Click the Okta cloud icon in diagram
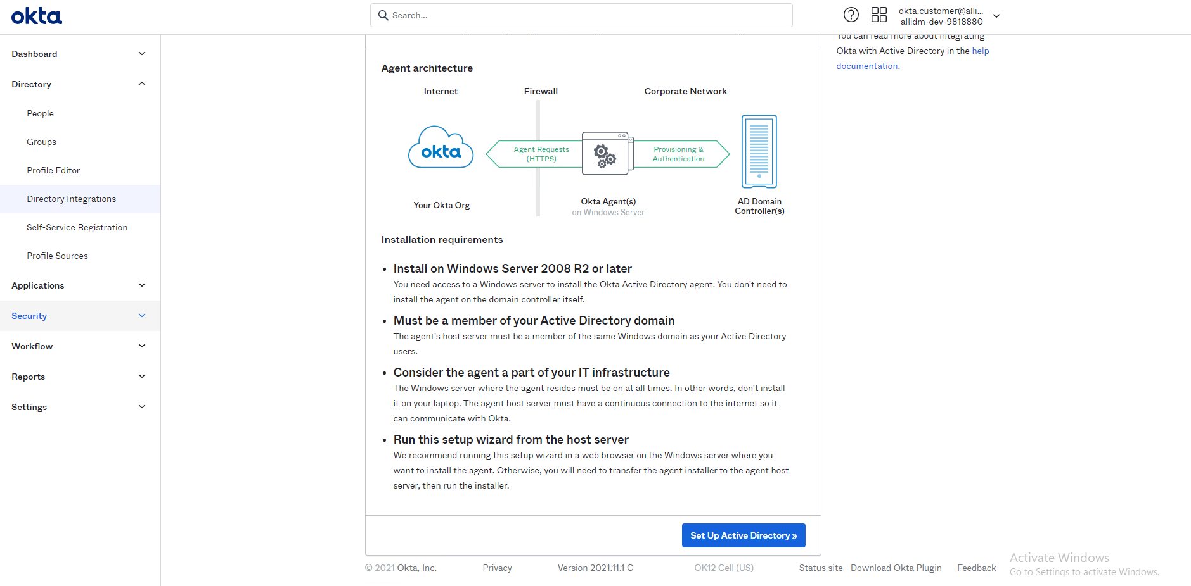This screenshot has width=1191, height=586. (441, 147)
